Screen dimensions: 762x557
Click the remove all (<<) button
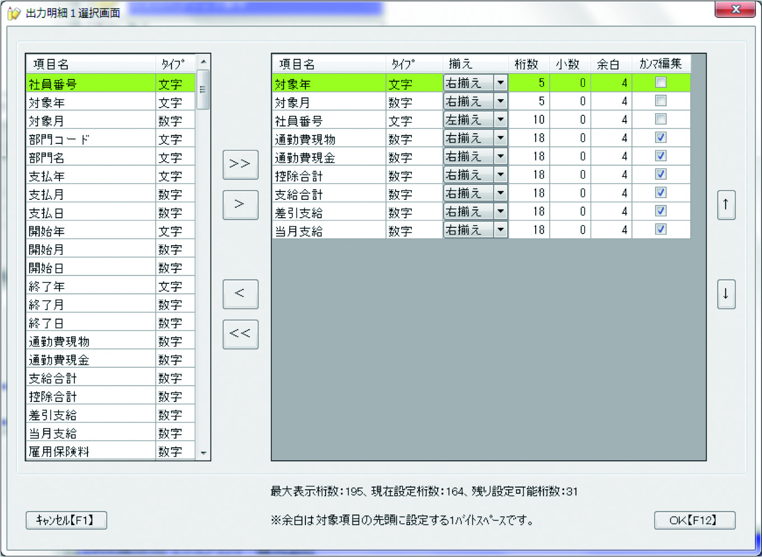(x=240, y=334)
